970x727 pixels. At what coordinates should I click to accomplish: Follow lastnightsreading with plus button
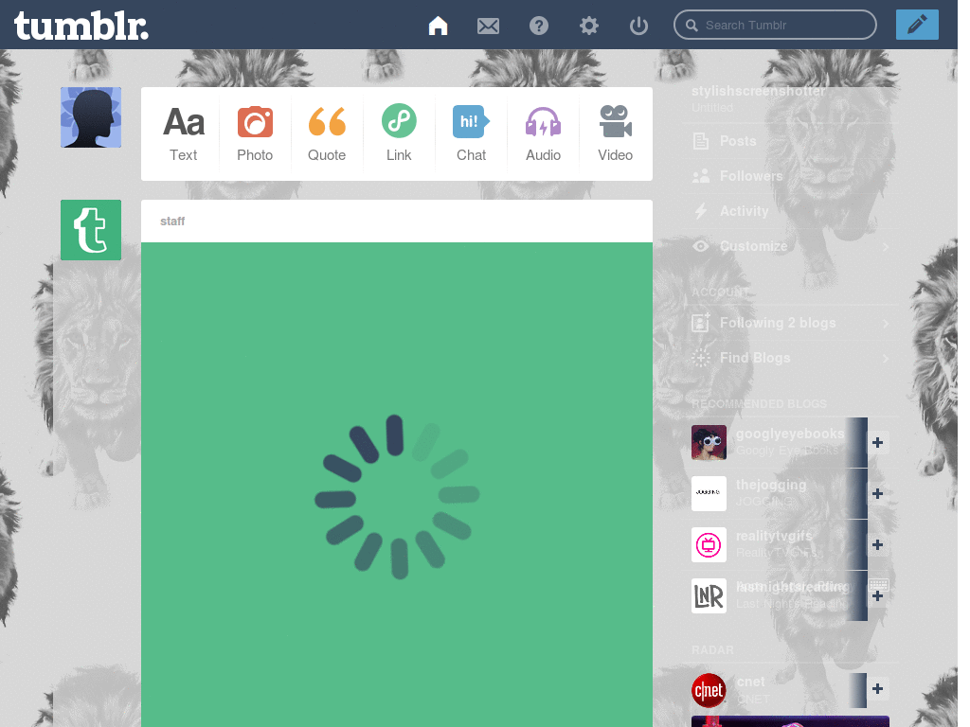pyautogui.click(x=877, y=596)
